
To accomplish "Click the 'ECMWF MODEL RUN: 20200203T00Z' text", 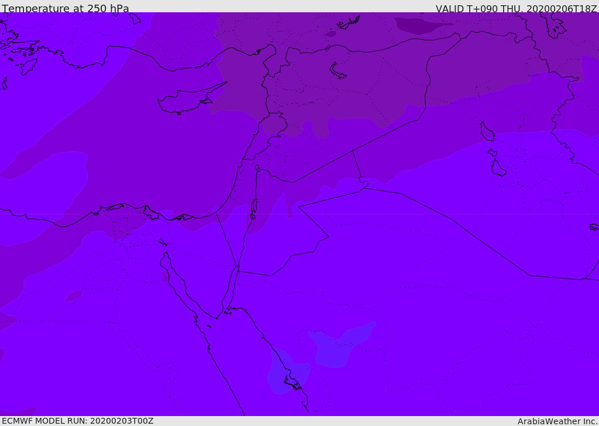I will (78, 421).
